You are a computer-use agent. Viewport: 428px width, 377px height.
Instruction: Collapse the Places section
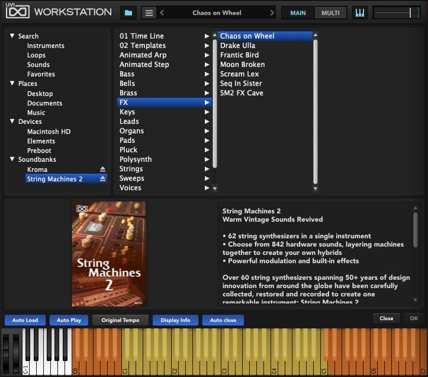(x=12, y=84)
